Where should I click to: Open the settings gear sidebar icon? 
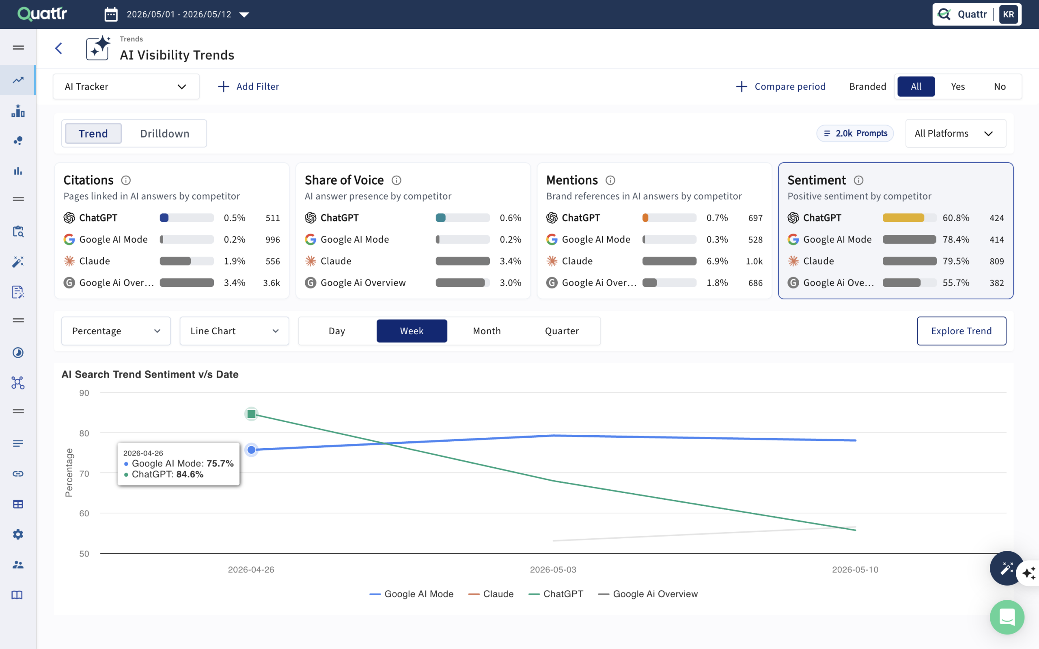tap(18, 534)
